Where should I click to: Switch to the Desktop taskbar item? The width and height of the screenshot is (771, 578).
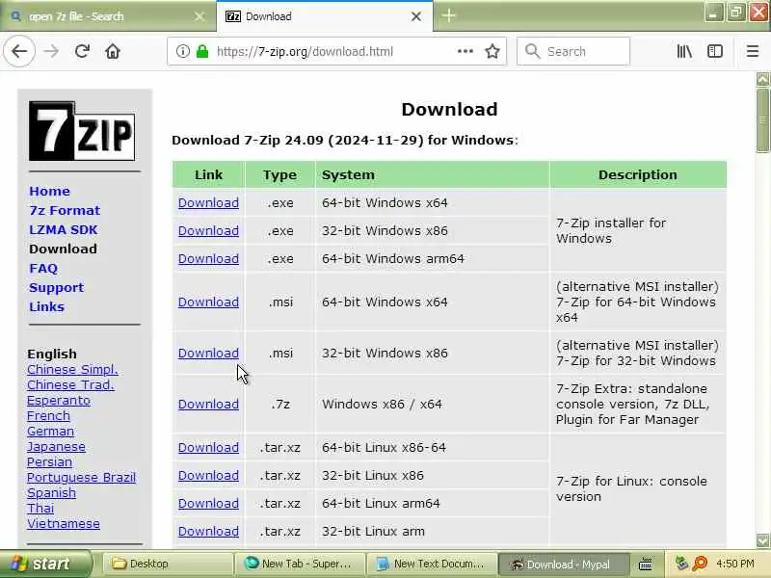pos(167,564)
